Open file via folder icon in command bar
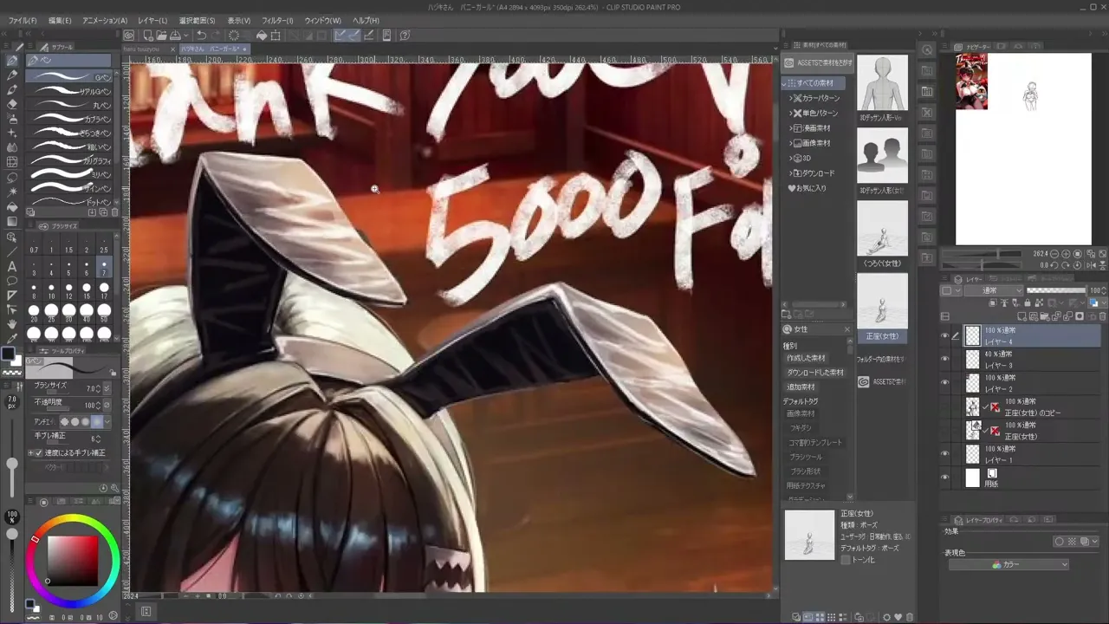 click(x=162, y=36)
